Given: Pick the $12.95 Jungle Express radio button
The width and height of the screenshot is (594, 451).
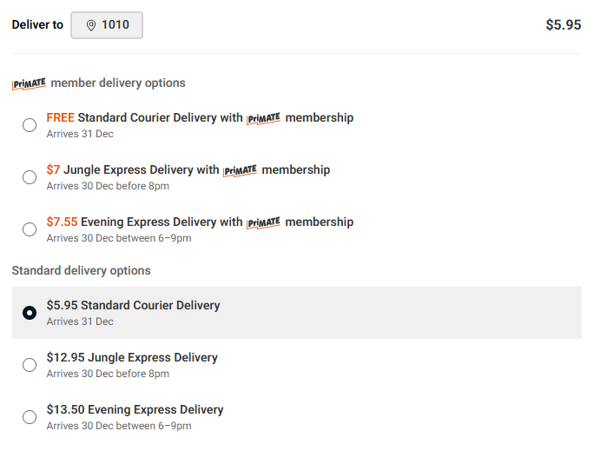Looking at the screenshot, I should tap(30, 365).
